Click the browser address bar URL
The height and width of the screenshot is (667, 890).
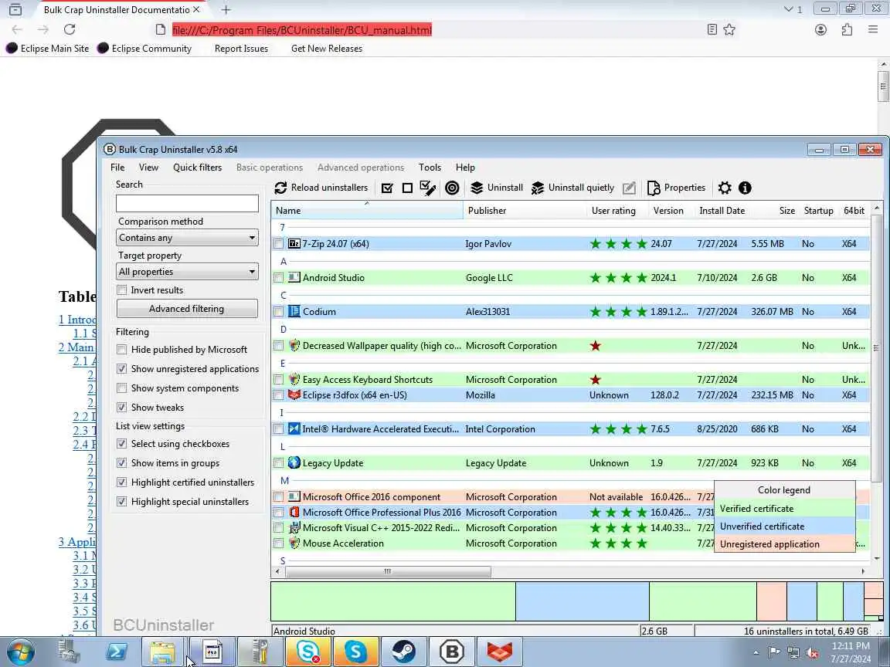[x=302, y=30]
